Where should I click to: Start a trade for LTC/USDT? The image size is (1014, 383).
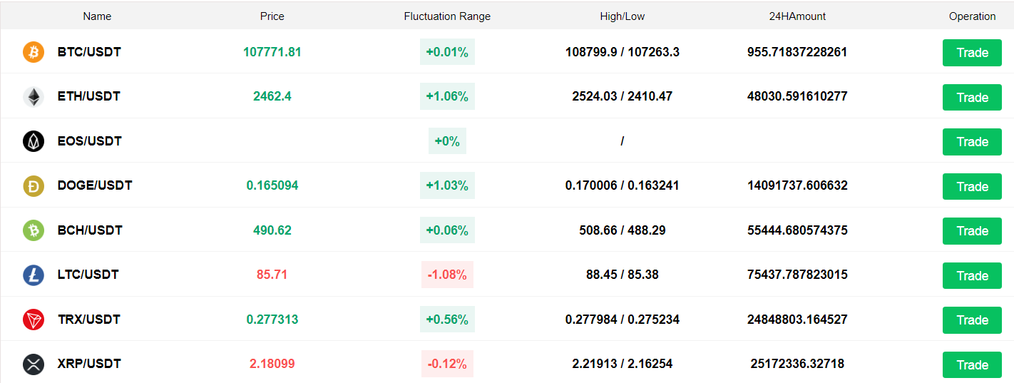[x=971, y=275]
